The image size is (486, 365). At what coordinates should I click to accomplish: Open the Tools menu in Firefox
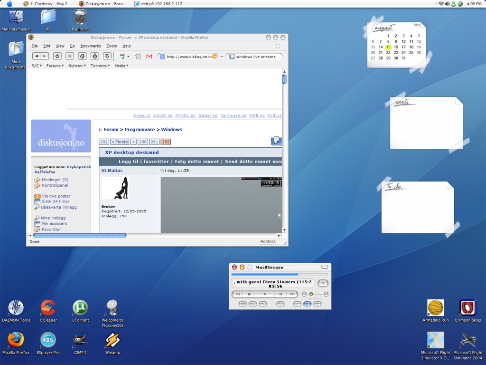pos(112,46)
